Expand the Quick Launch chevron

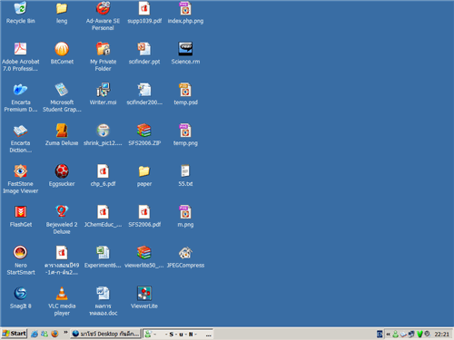(65, 333)
